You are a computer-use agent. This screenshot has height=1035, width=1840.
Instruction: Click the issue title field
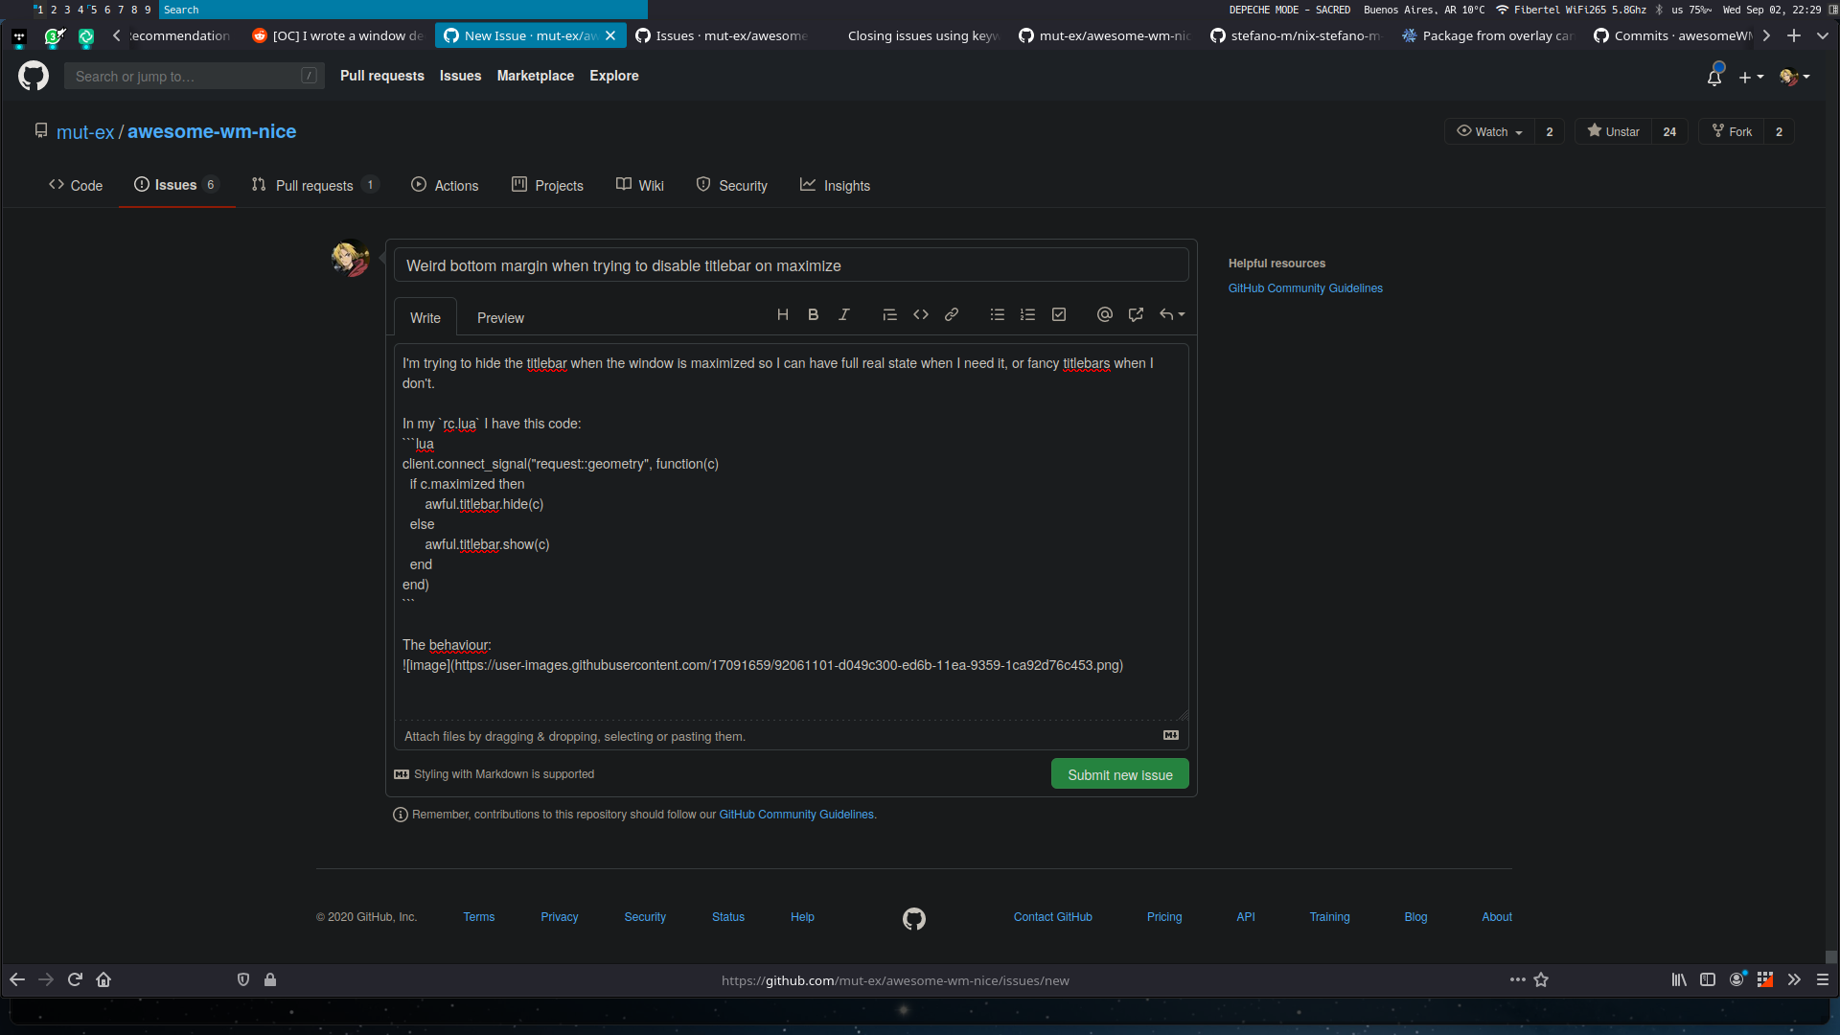(792, 265)
